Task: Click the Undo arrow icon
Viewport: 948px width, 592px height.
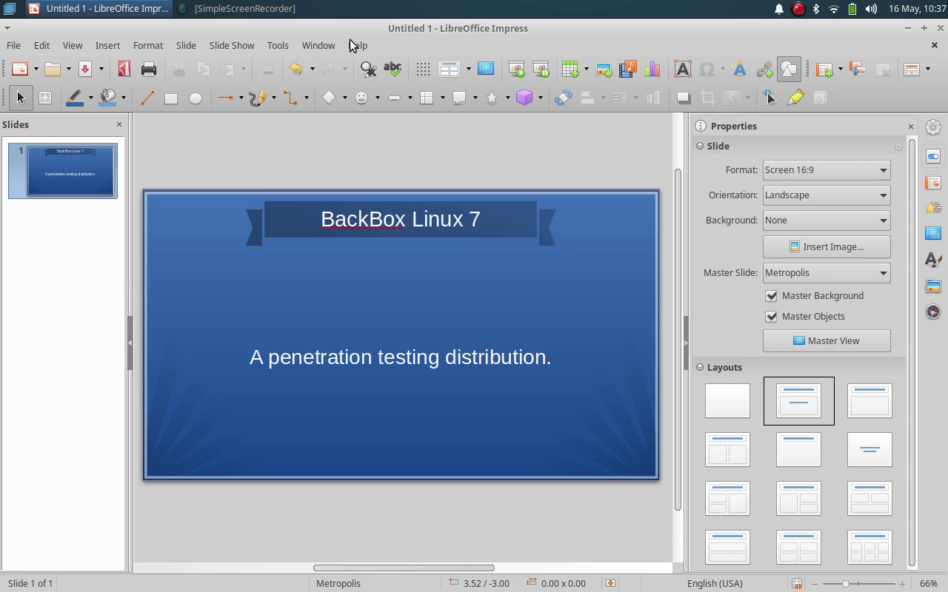Action: (x=296, y=69)
